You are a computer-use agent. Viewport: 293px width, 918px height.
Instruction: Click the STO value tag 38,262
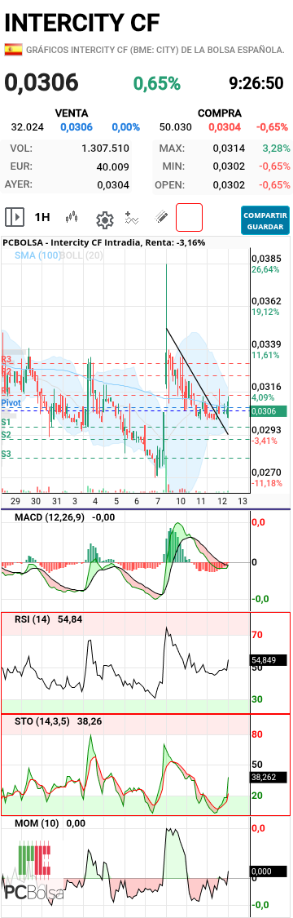(268, 778)
